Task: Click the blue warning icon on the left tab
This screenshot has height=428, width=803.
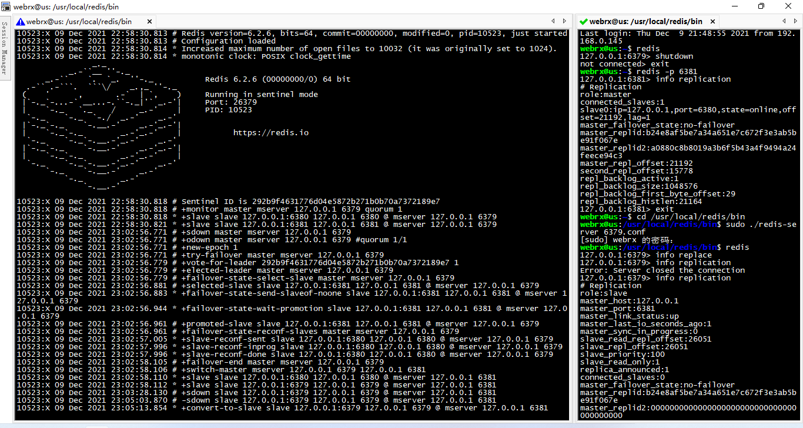Action: pyautogui.click(x=21, y=21)
